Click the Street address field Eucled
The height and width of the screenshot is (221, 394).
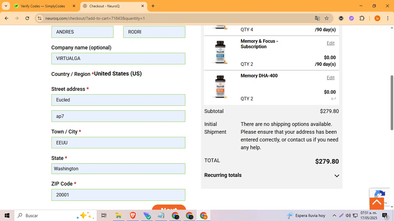click(x=118, y=100)
